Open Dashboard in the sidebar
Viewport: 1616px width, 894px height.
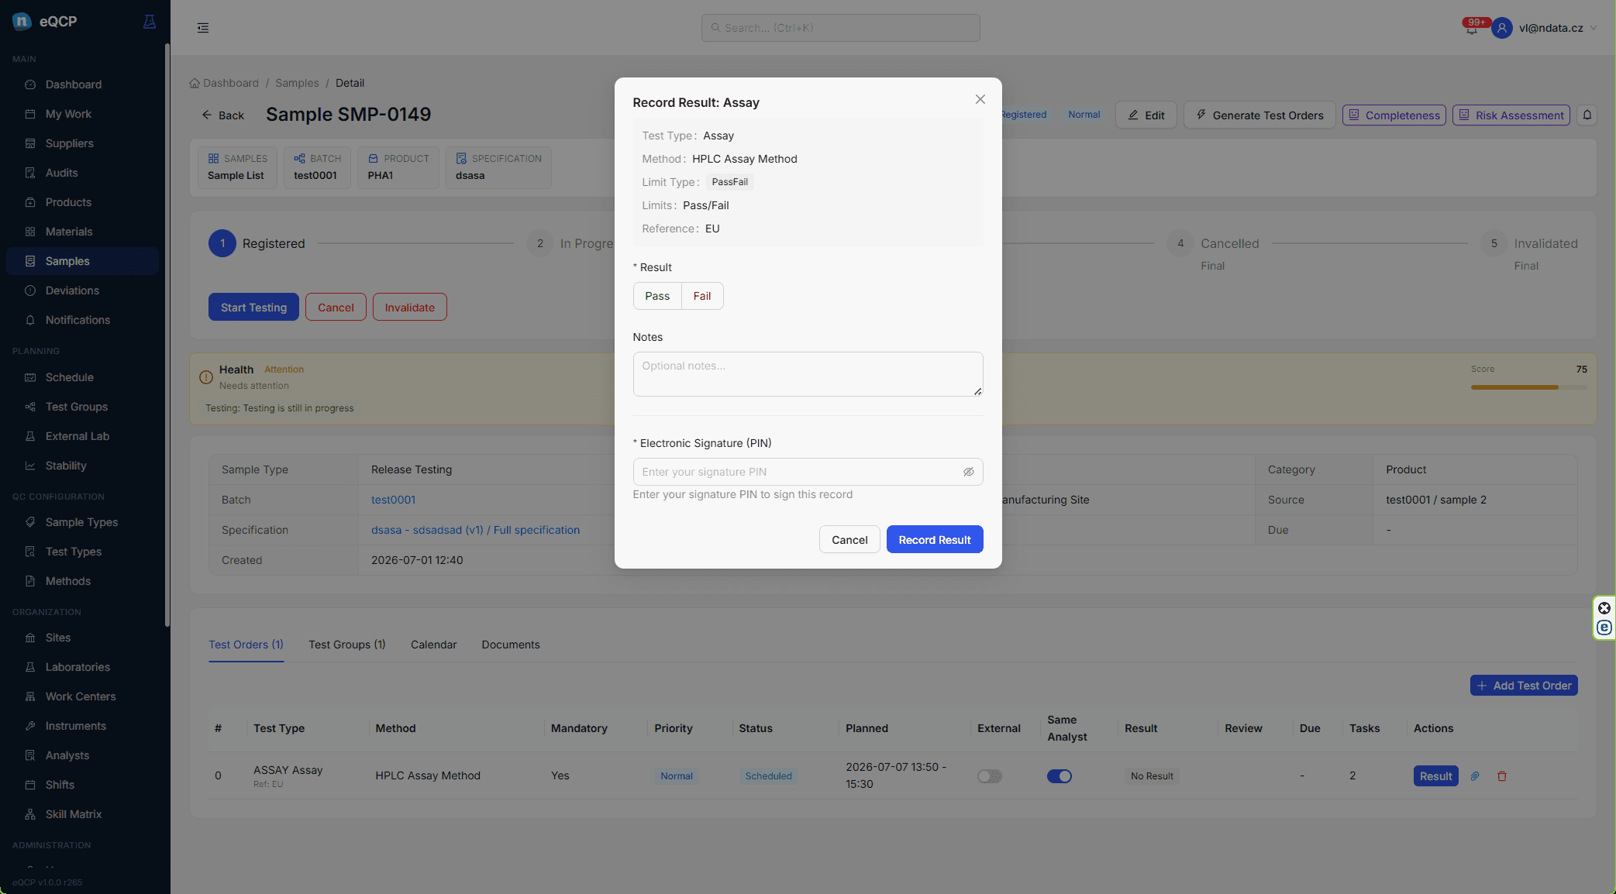pos(73,84)
